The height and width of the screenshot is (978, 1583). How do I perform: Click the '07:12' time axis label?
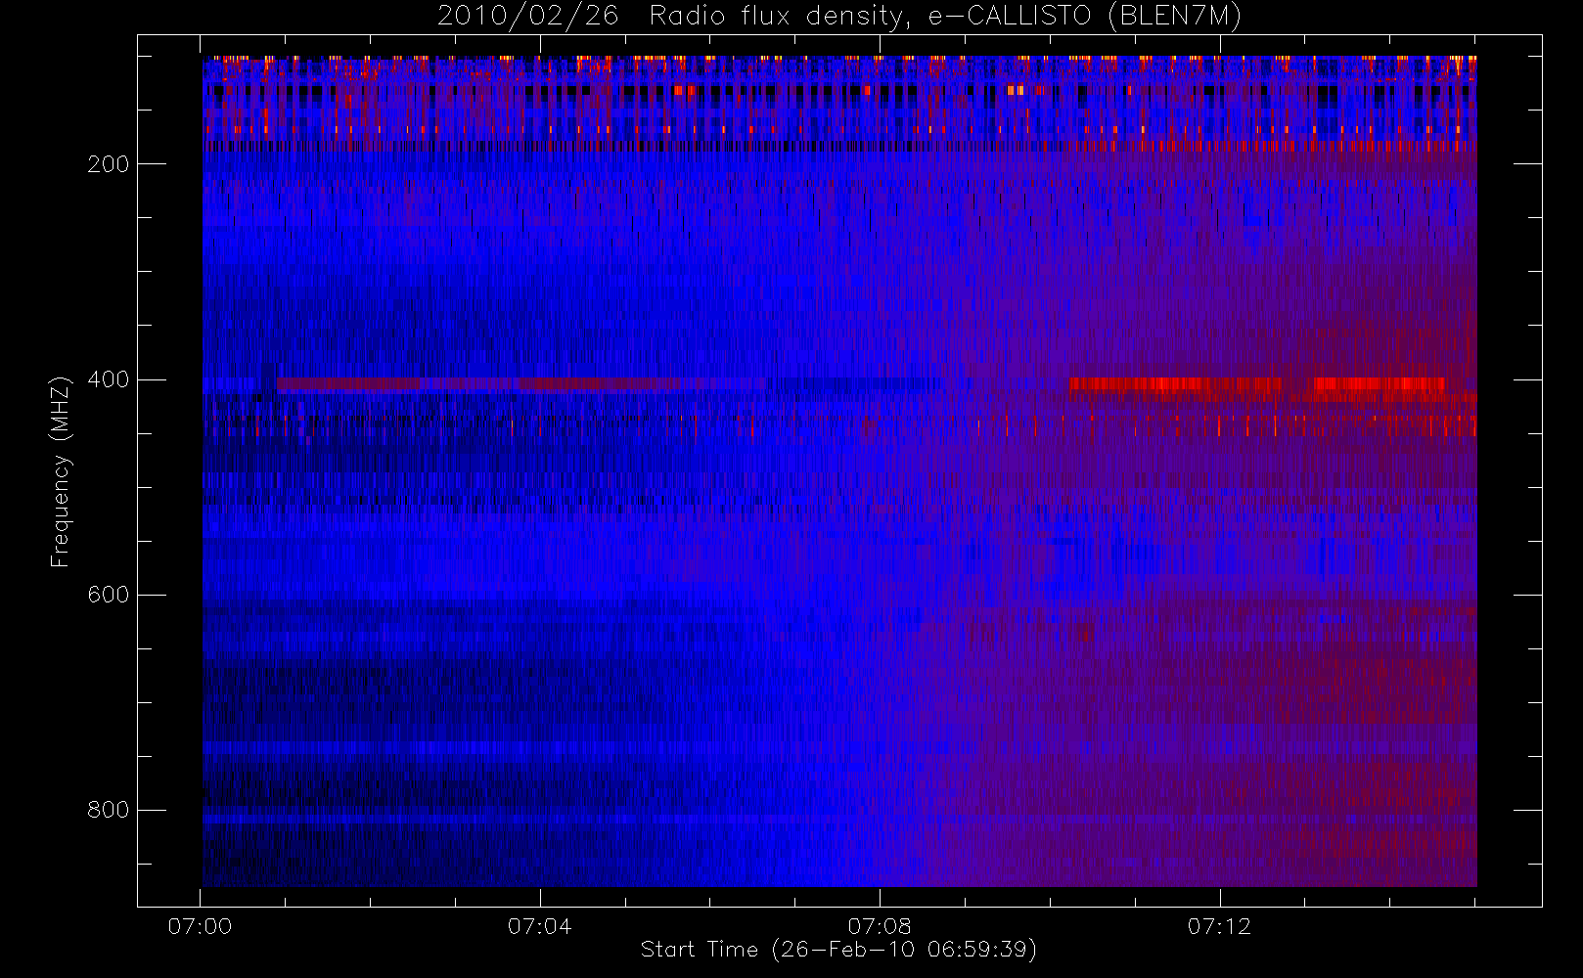[1219, 926]
